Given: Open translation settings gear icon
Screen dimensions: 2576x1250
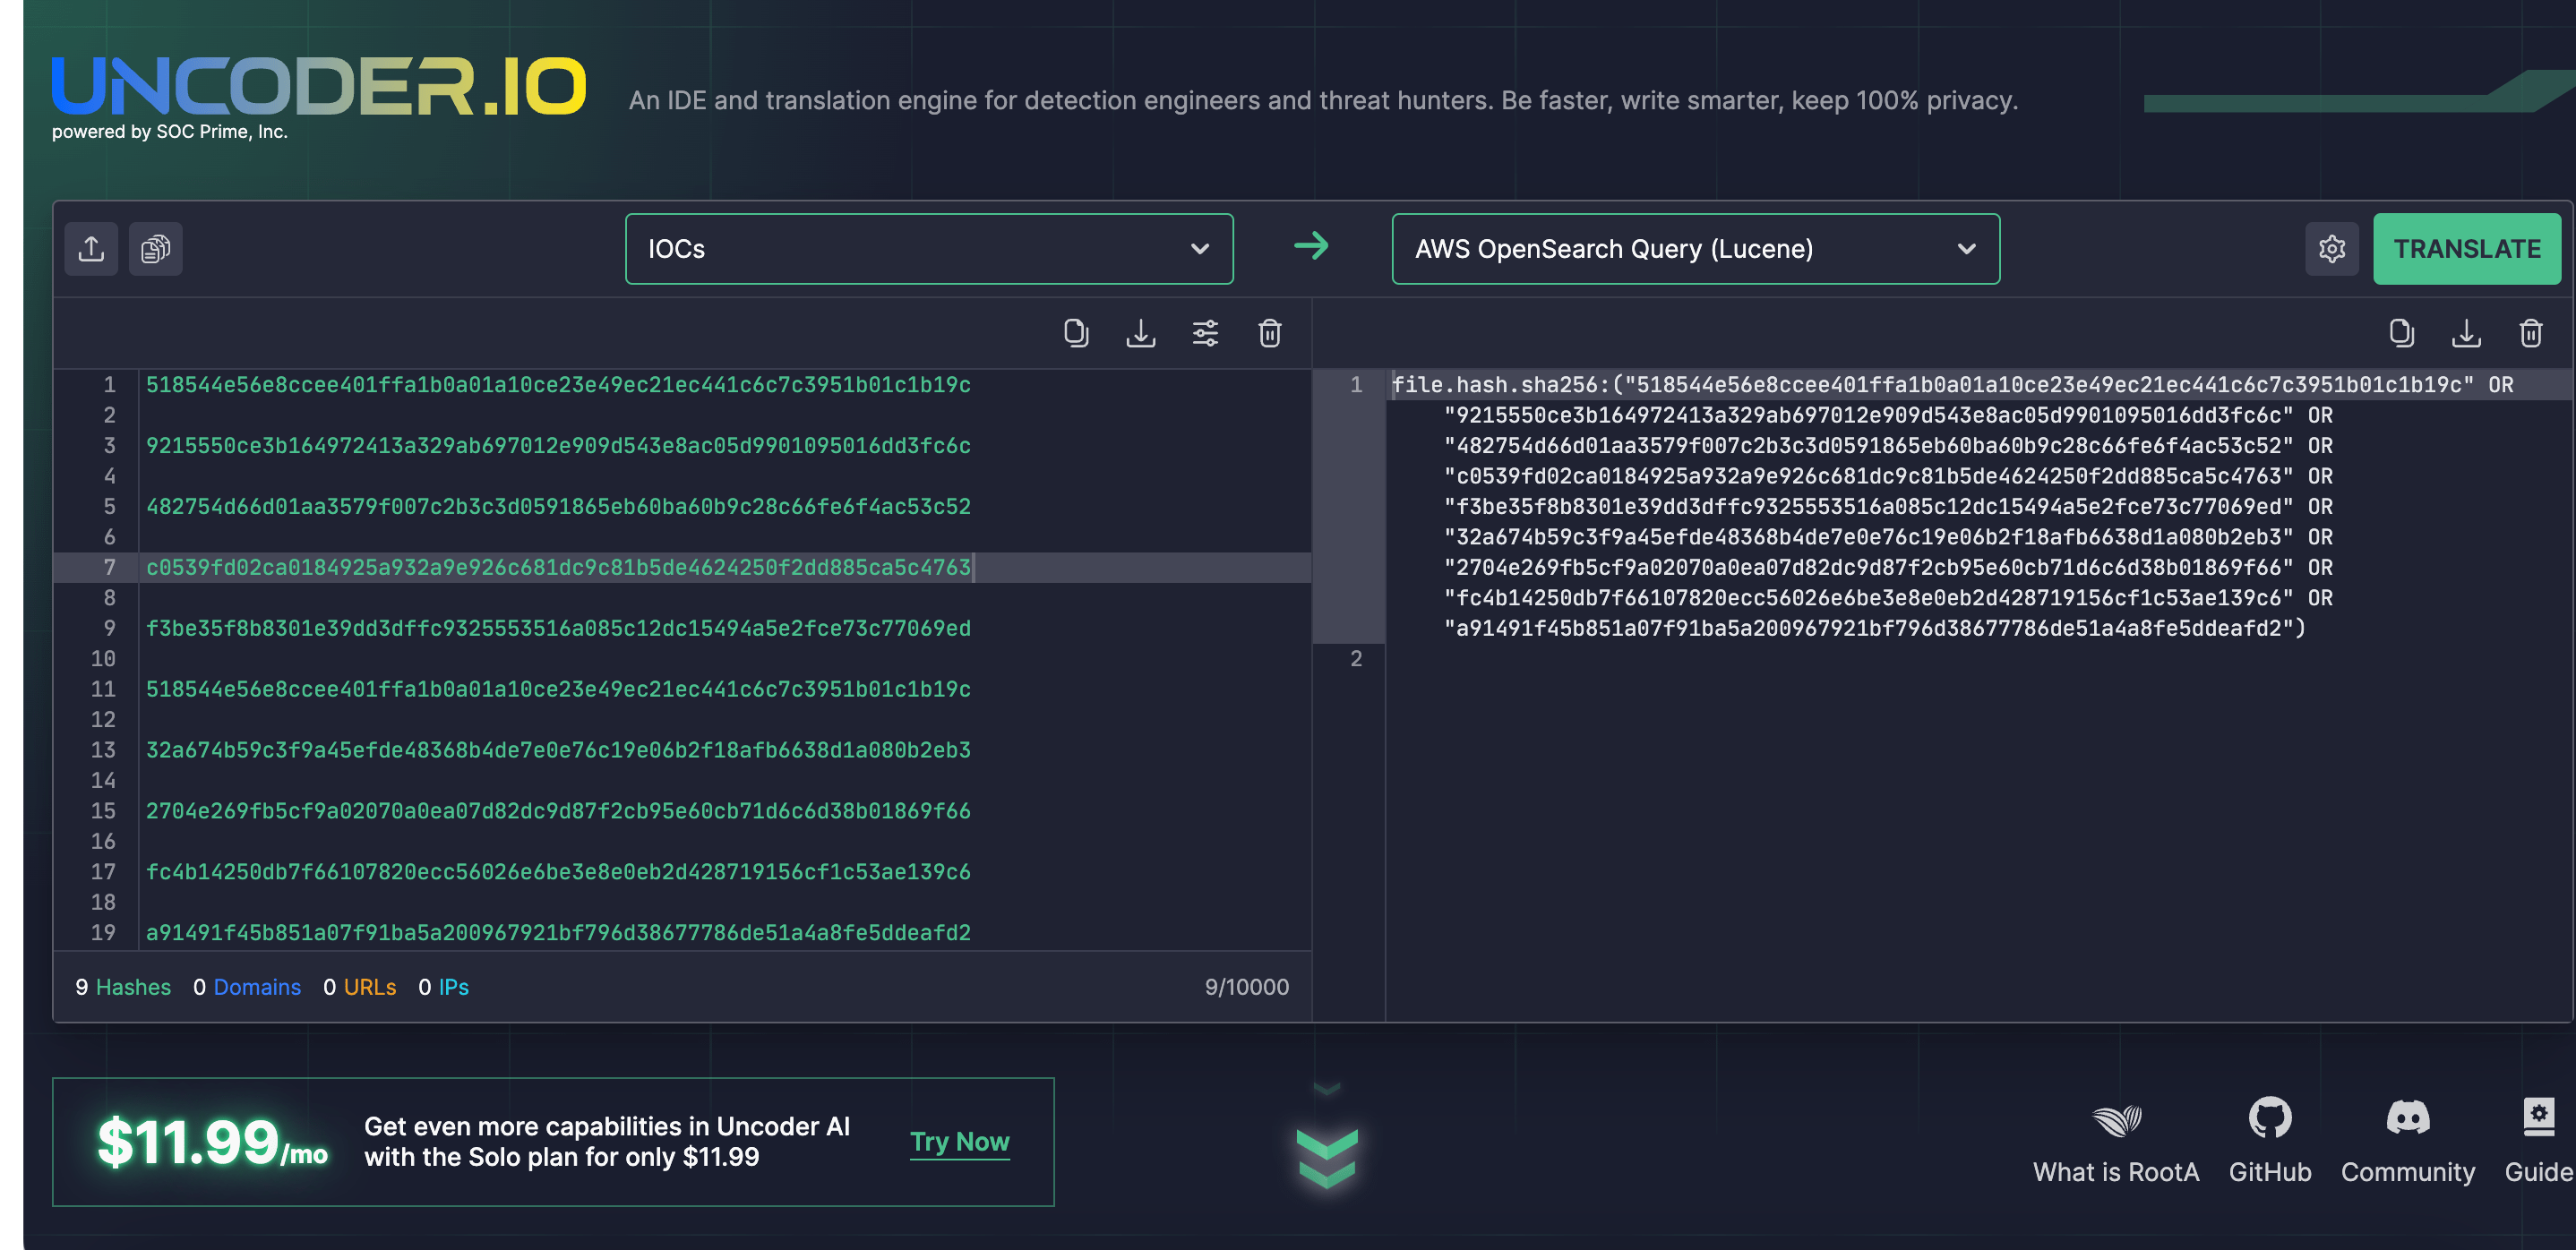Looking at the screenshot, I should point(2332,248).
